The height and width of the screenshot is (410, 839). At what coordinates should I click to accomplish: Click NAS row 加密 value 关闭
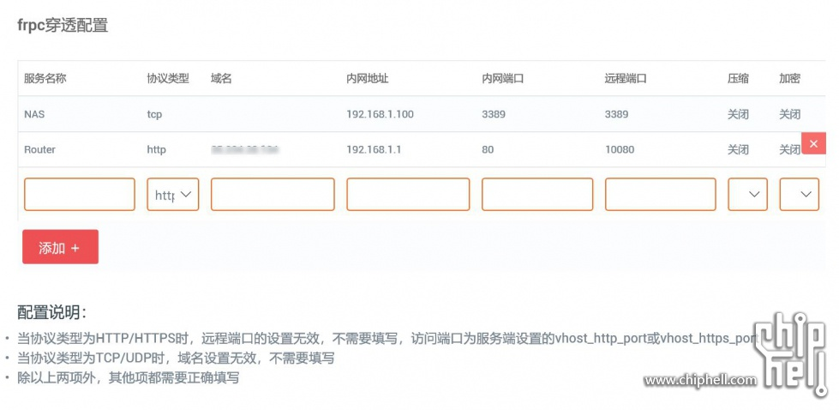790,114
